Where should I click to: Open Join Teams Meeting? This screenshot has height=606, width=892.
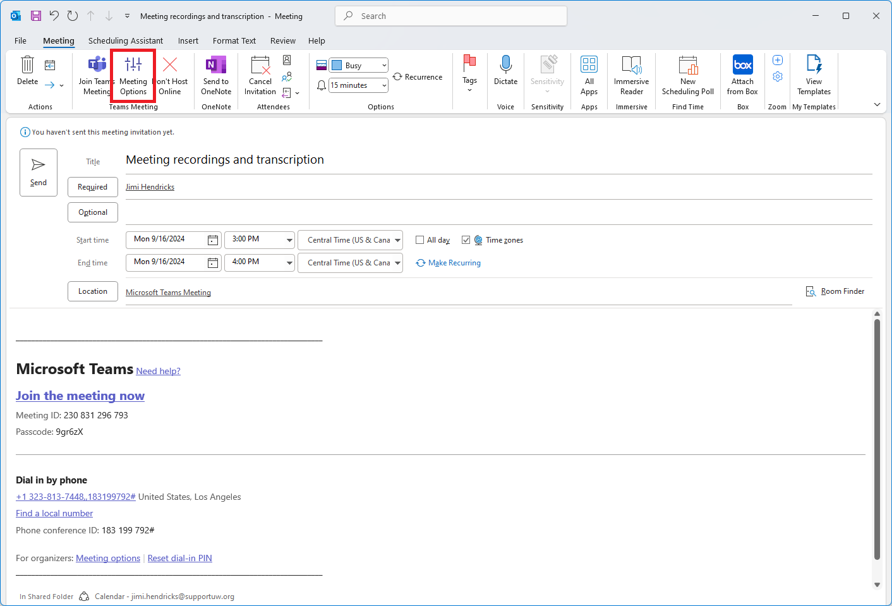coord(95,76)
